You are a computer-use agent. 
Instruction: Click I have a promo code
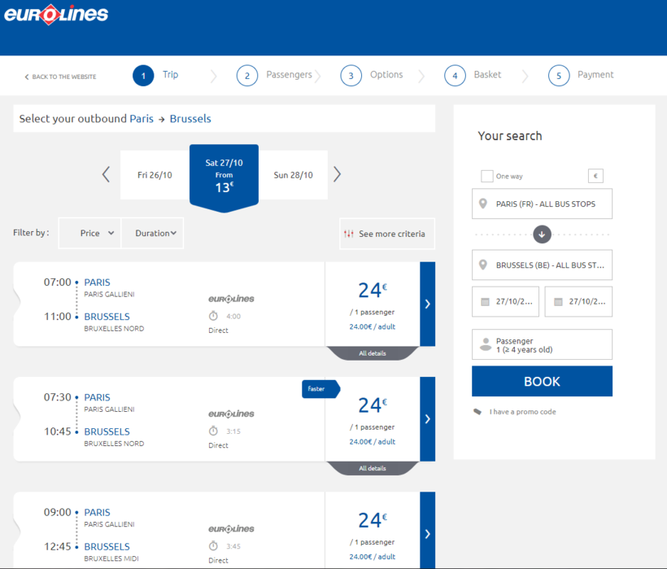tap(522, 412)
